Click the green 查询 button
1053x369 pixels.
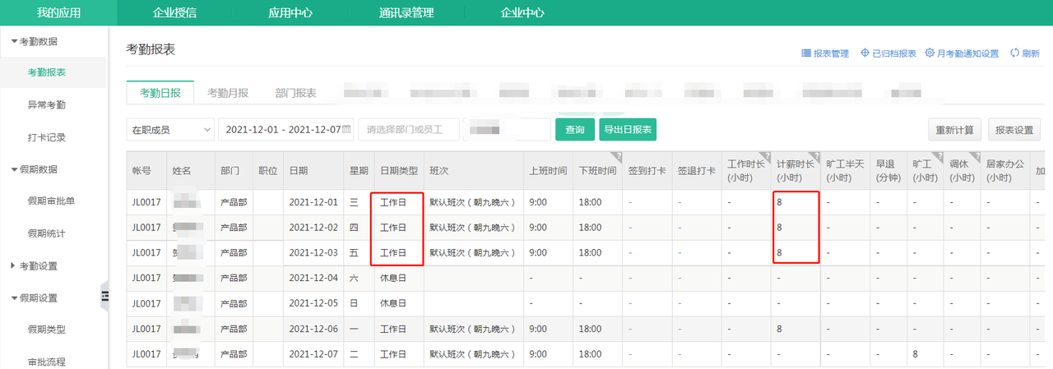[575, 130]
